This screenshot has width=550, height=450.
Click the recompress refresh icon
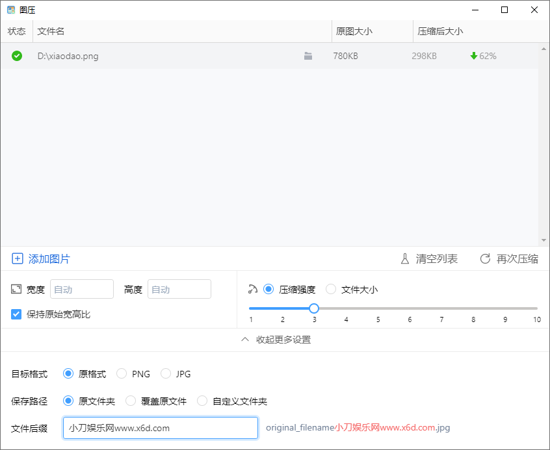pyautogui.click(x=485, y=259)
